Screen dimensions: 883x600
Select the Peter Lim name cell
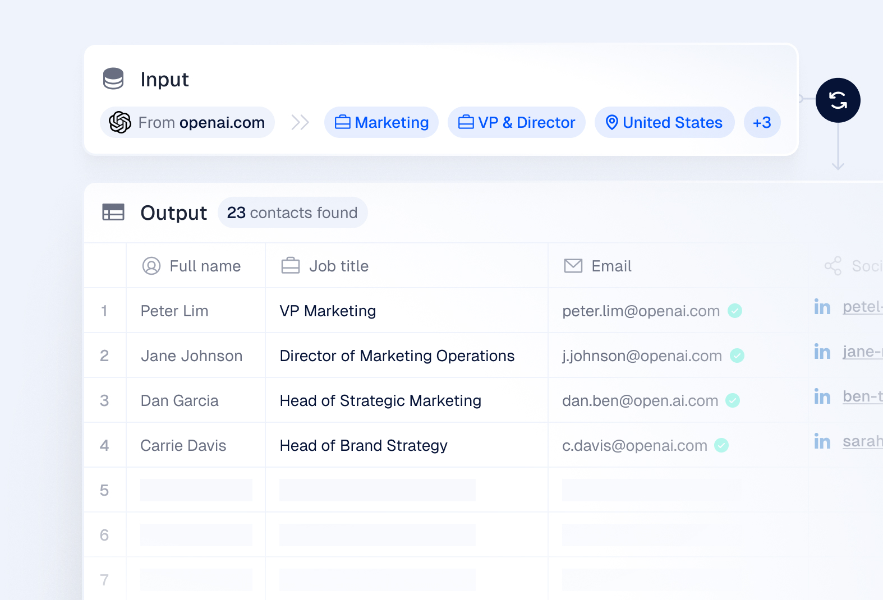pyautogui.click(x=196, y=311)
